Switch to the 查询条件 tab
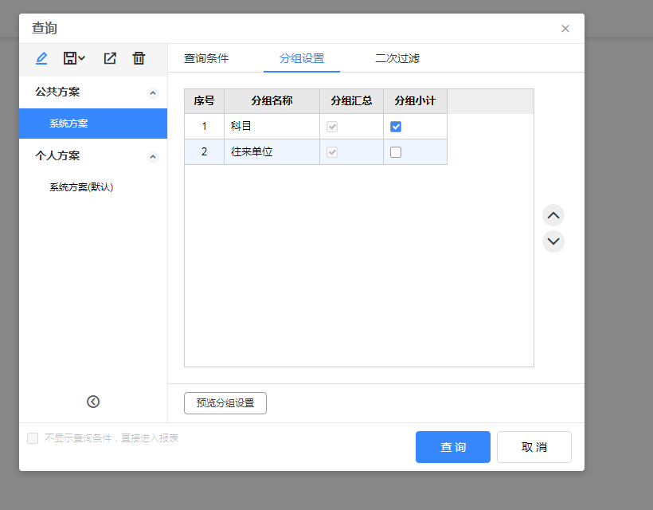Image resolution: width=653 pixels, height=510 pixels. [x=206, y=58]
